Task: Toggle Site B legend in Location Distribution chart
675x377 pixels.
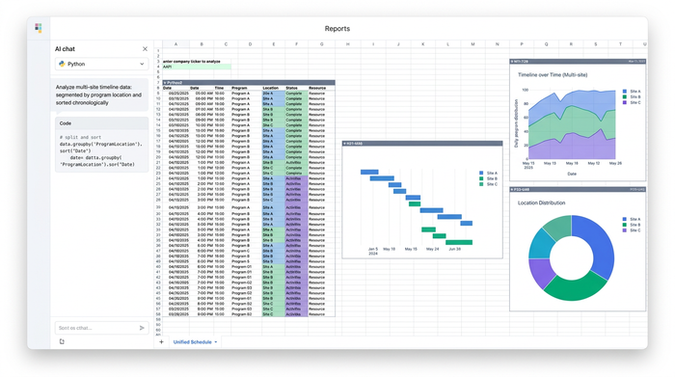Action: [x=632, y=225]
